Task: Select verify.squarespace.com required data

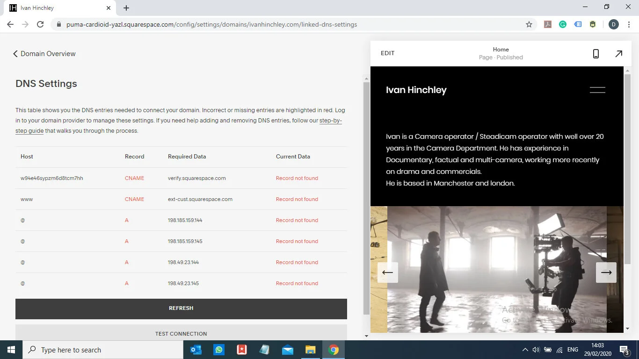Action: click(x=197, y=178)
